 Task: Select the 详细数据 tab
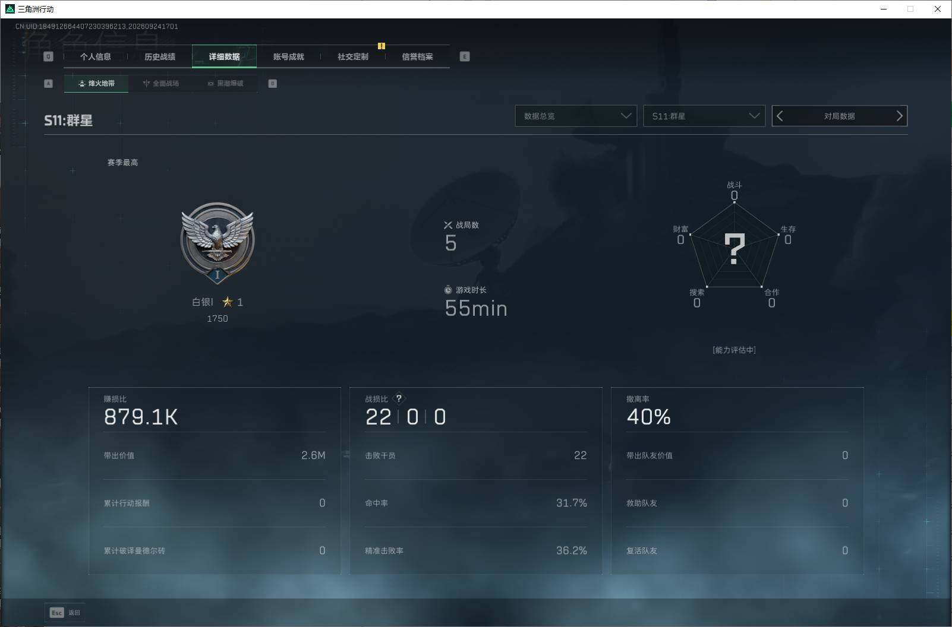click(224, 56)
